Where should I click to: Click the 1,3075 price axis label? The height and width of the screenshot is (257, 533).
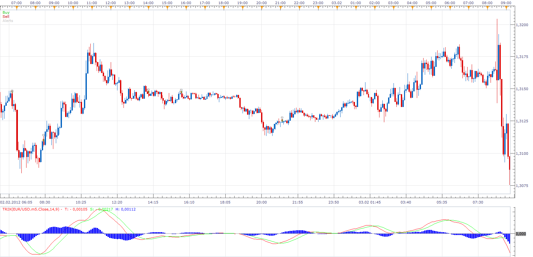522,186
